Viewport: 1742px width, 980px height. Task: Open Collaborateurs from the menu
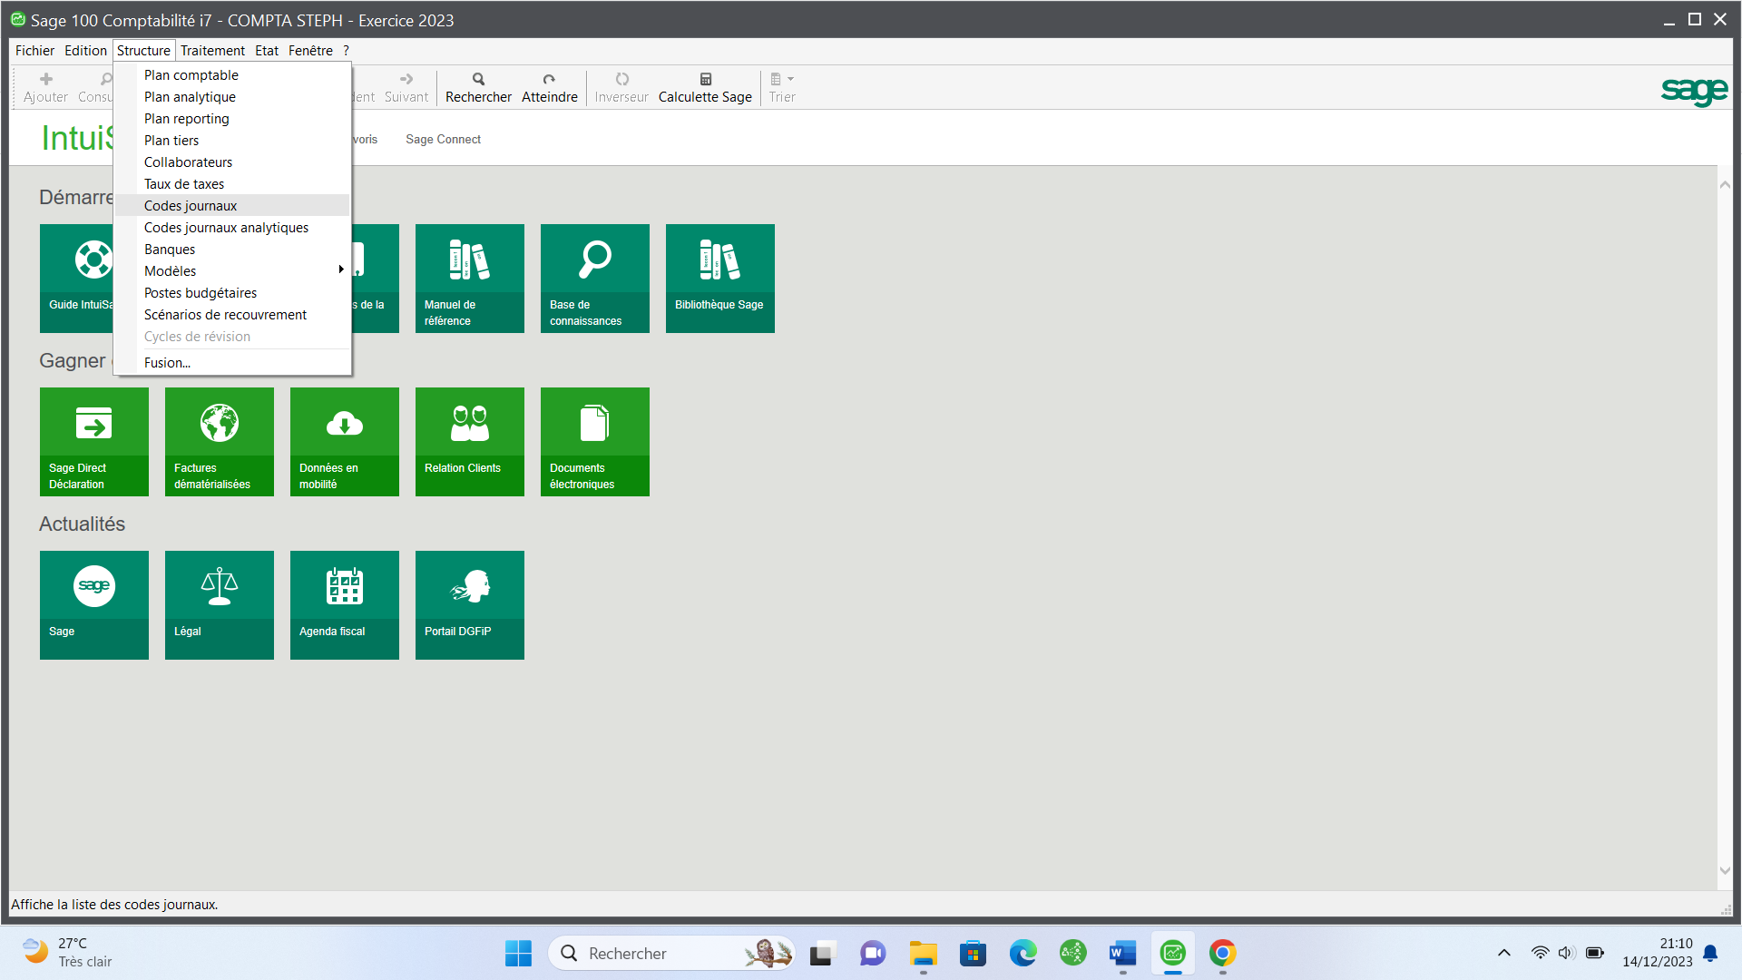pos(232,162)
